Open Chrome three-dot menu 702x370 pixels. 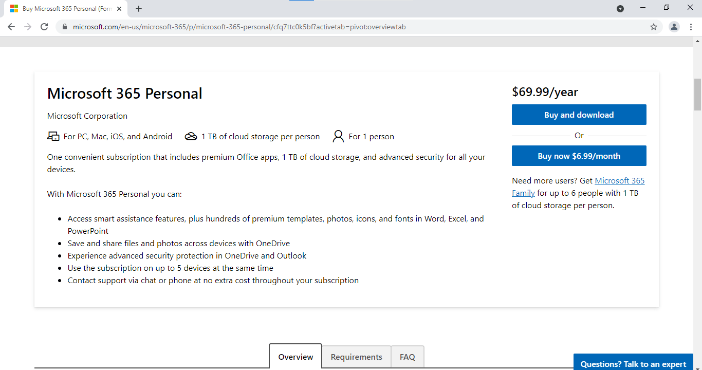(691, 27)
